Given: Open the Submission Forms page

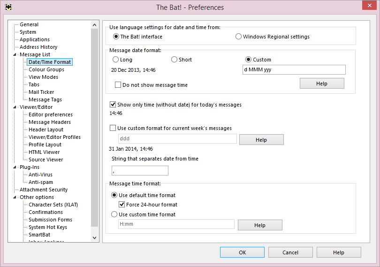Looking at the screenshot, I should pyautogui.click(x=50, y=220).
